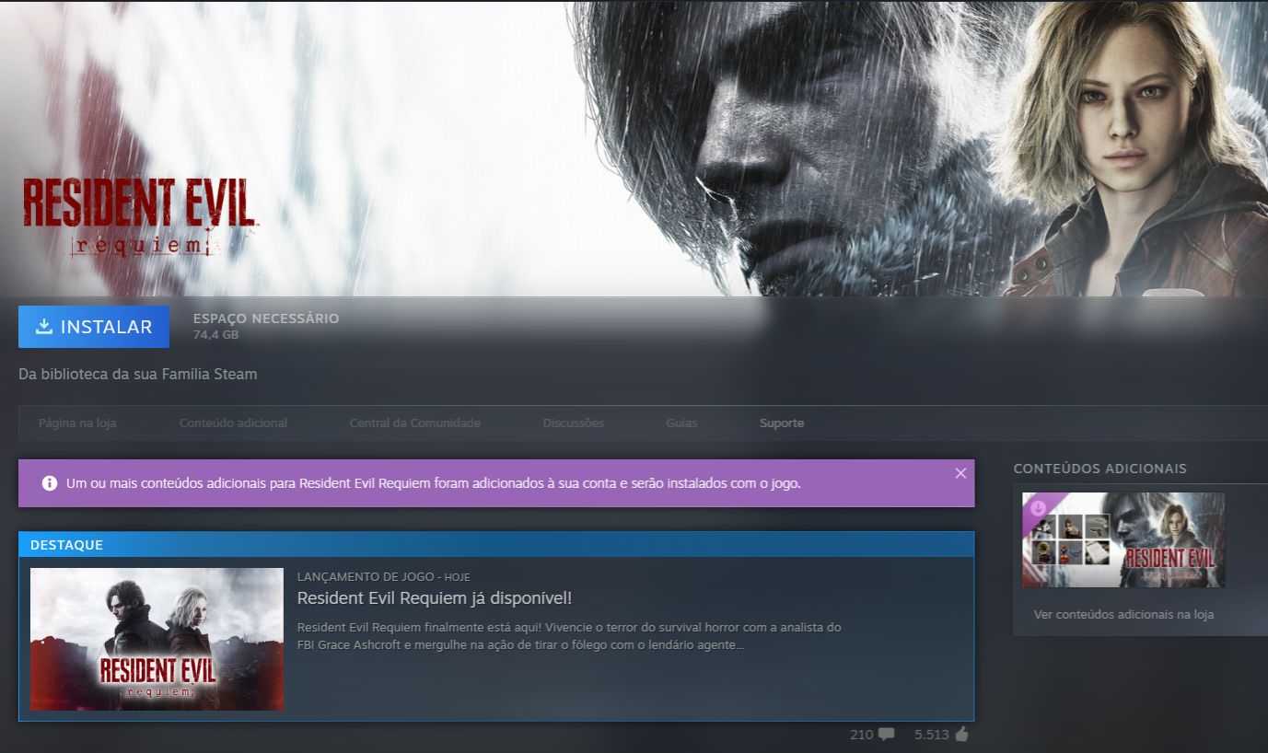Open the Discussões tab

pos(573,423)
